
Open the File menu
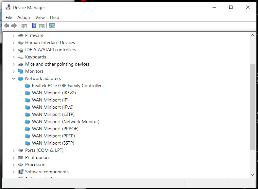point(9,17)
